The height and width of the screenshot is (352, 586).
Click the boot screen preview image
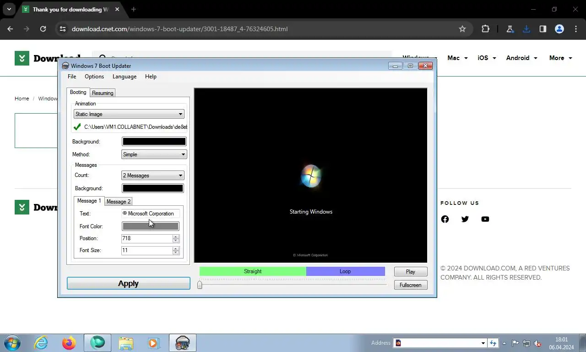pyautogui.click(x=311, y=175)
